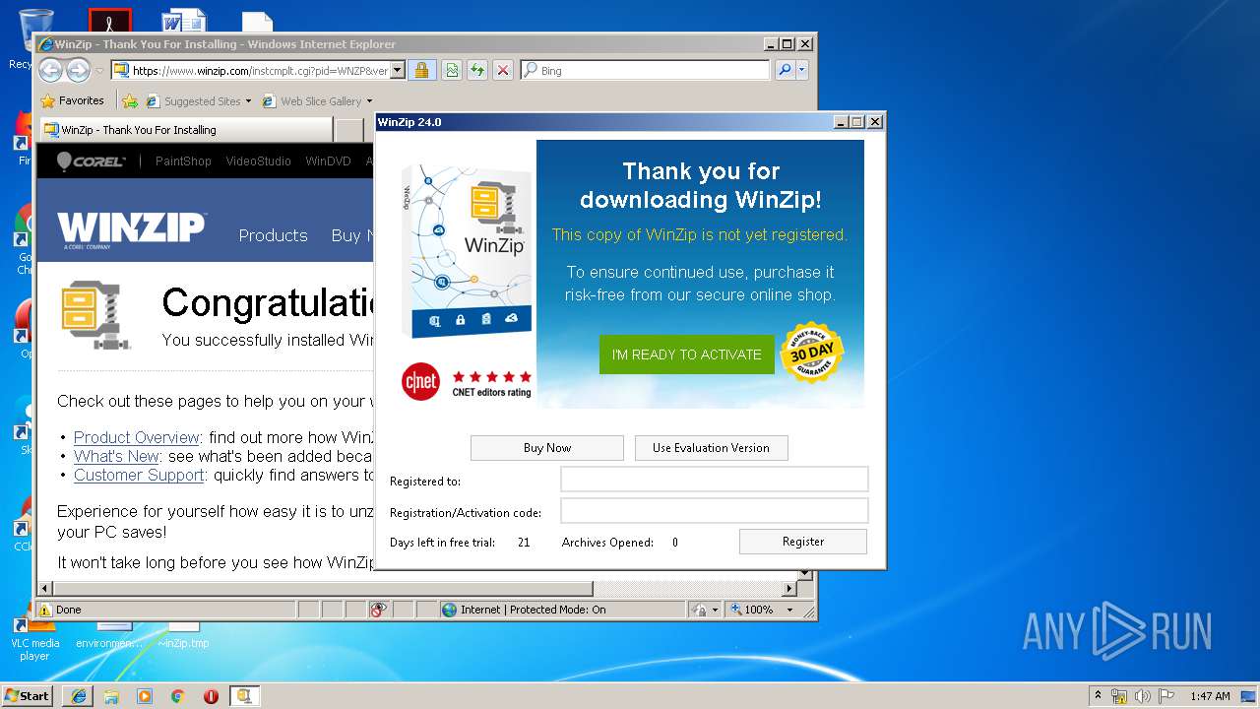Click Internet Explorer taskbar icon
The height and width of the screenshot is (709, 1260).
79,696
